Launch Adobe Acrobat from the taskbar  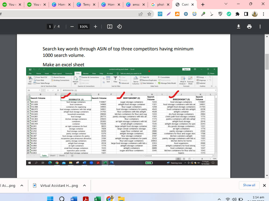[x=86, y=199]
